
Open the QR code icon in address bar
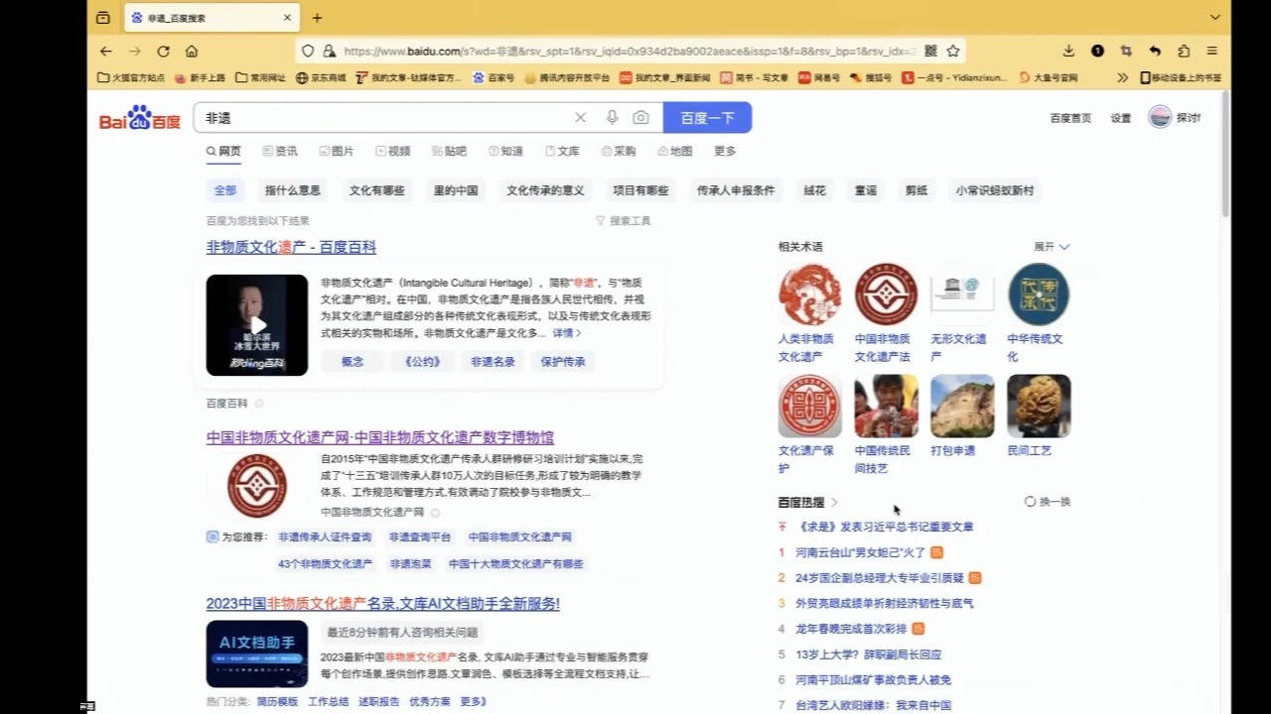click(x=930, y=51)
